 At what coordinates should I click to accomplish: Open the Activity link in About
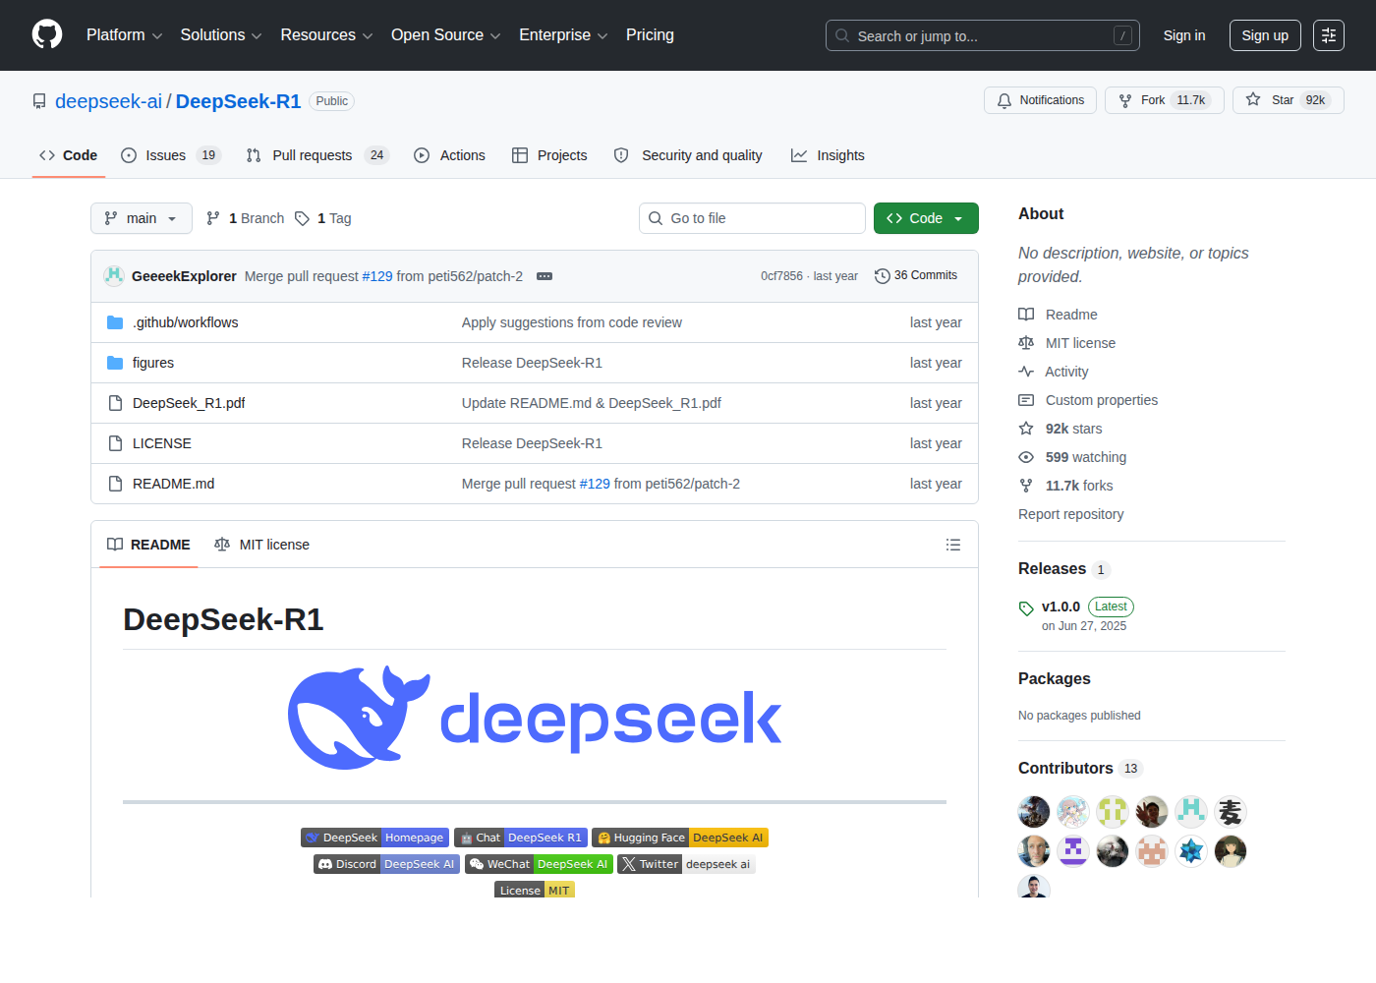[x=1066, y=372]
